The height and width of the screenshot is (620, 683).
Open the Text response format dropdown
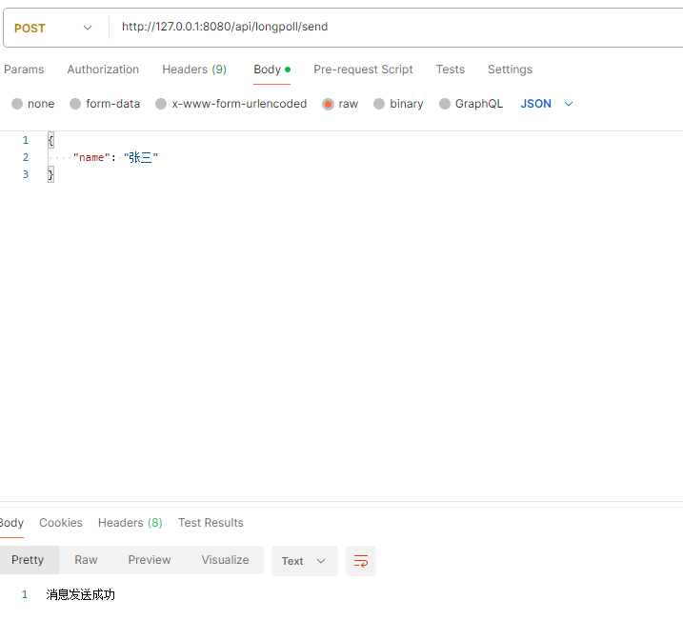(x=304, y=561)
